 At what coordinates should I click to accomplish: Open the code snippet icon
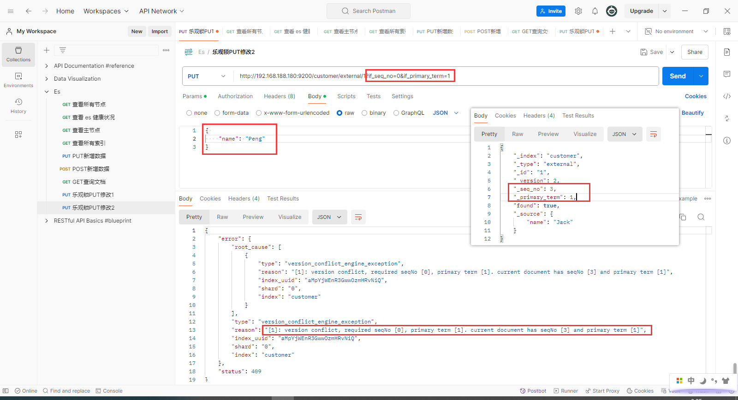(x=727, y=96)
